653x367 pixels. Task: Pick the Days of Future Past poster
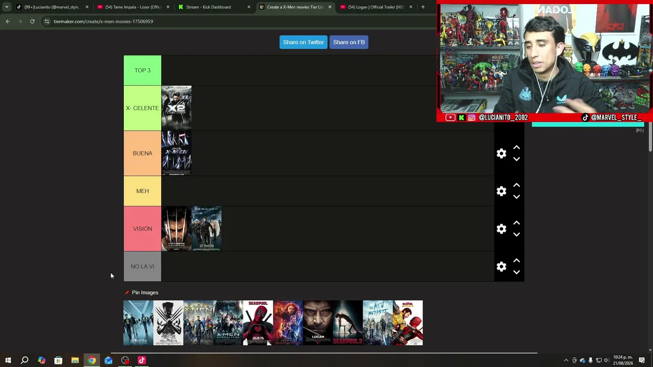coord(198,323)
